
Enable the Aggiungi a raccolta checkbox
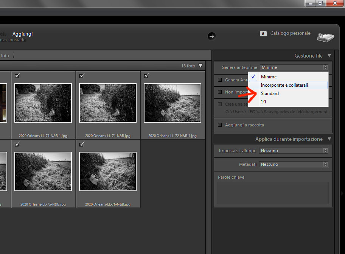coord(220,125)
